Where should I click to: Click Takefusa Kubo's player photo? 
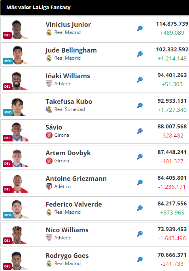click(x=17, y=107)
